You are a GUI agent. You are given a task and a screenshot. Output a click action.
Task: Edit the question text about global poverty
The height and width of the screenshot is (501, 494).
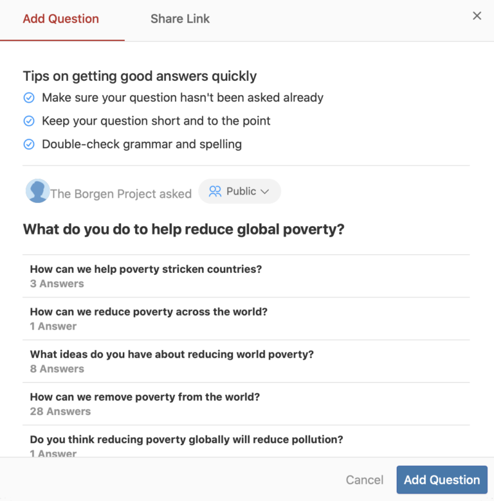coord(184,229)
